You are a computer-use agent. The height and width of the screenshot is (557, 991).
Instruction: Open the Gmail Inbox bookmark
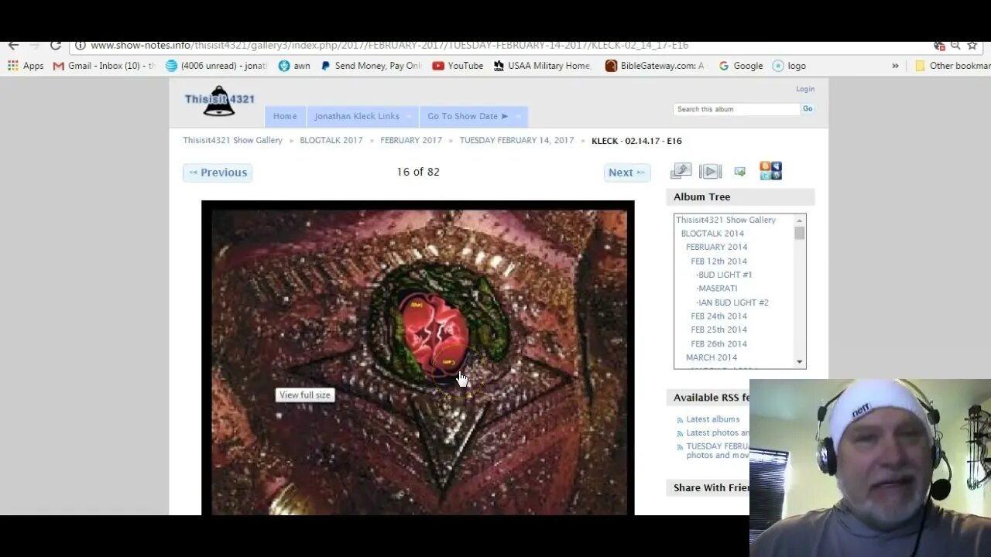coord(104,66)
